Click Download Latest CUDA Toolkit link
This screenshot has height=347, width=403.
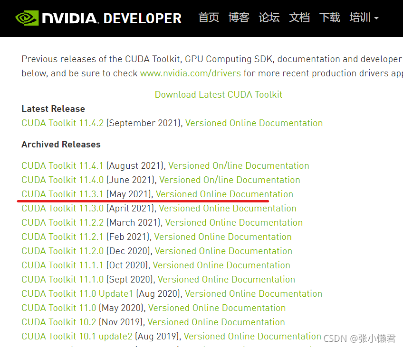click(219, 94)
